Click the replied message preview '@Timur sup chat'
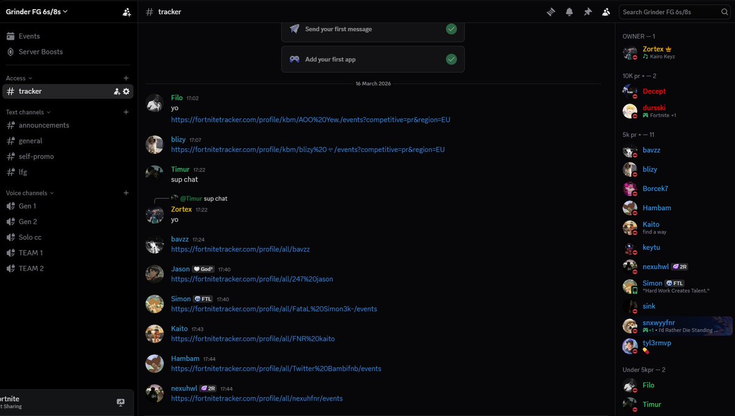 (x=204, y=199)
